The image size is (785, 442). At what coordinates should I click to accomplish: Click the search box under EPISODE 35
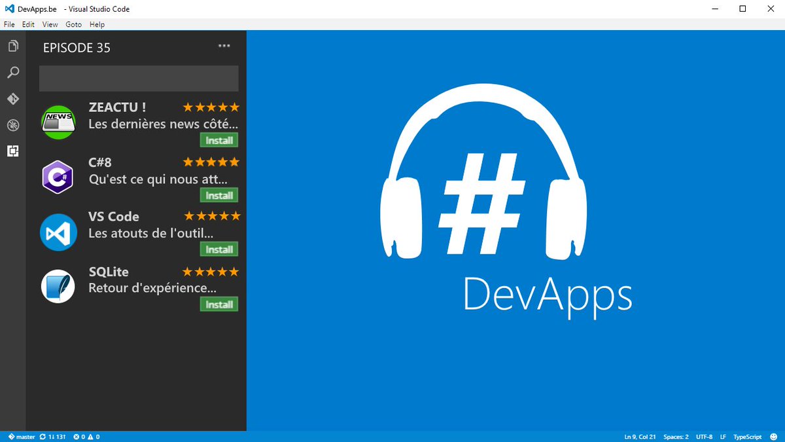(x=139, y=79)
